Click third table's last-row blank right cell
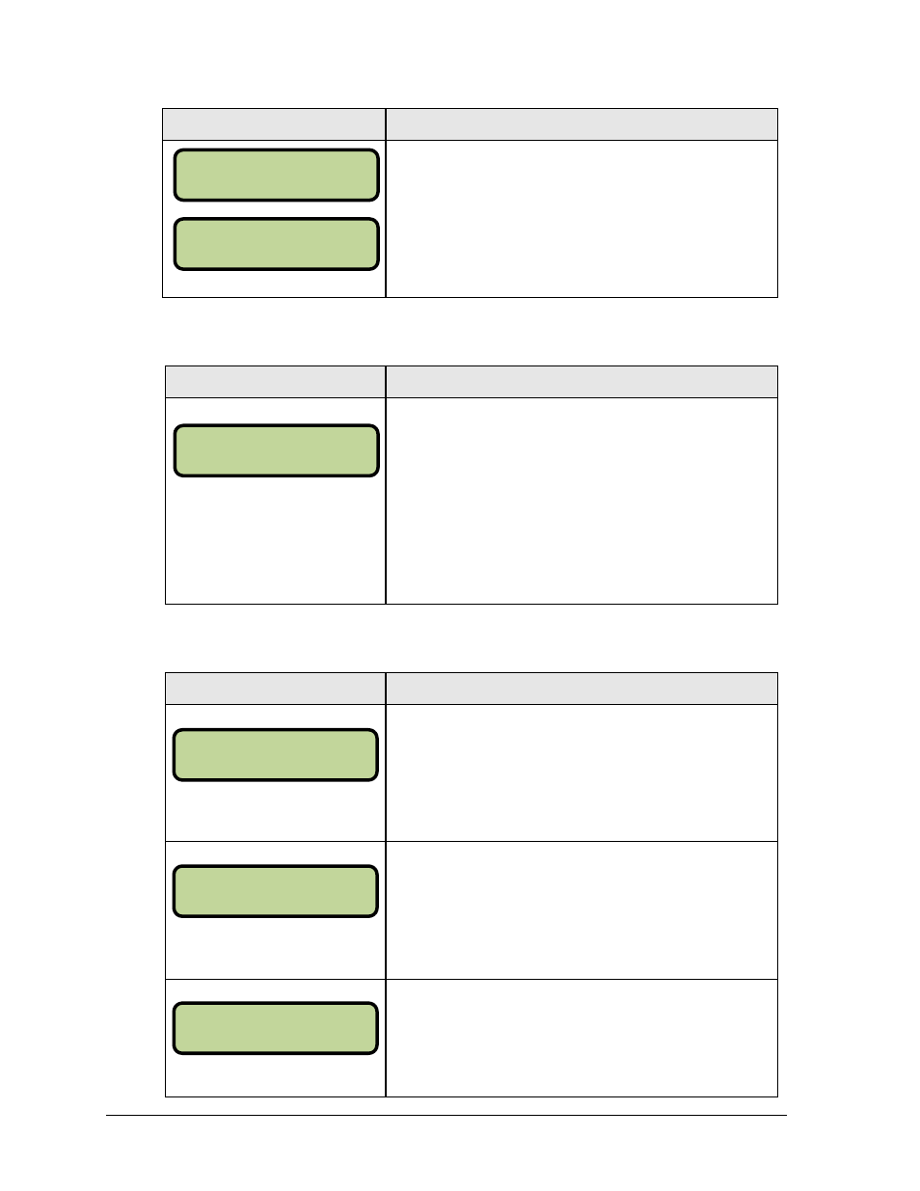 pos(582,1038)
